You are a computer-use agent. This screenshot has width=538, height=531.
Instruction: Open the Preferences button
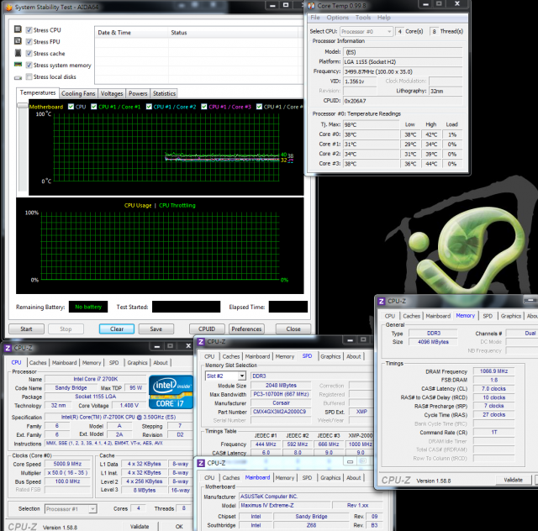pyautogui.click(x=246, y=329)
